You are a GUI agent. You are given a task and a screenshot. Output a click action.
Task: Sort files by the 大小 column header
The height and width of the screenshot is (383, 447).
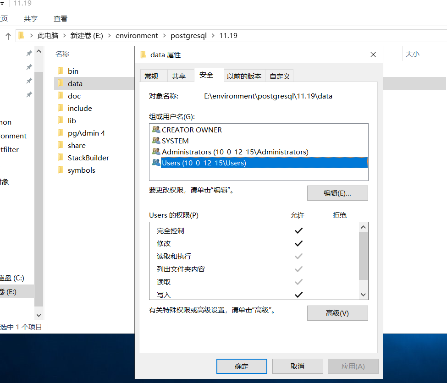click(x=413, y=54)
